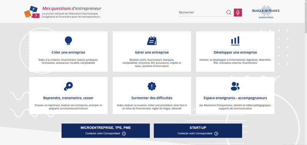Open the Développer une entreprise heading
This screenshot has height=145, width=307.
235,52
